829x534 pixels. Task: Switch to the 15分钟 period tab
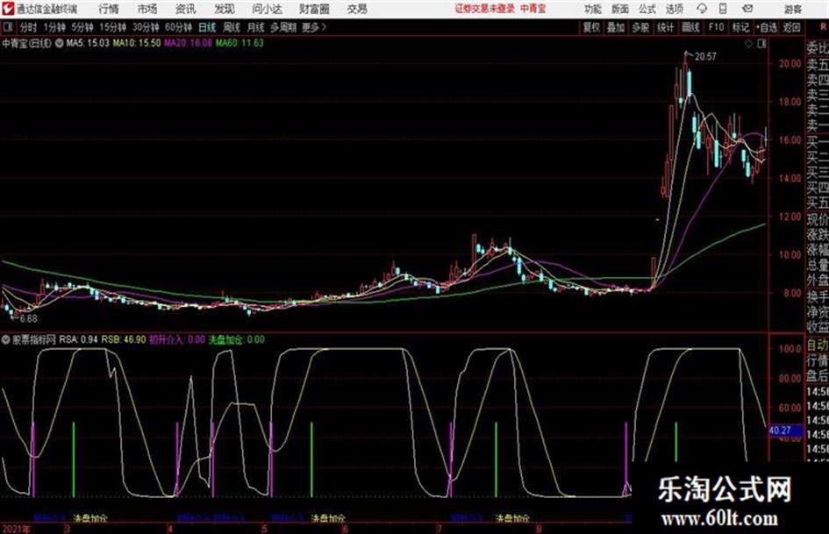(x=112, y=27)
